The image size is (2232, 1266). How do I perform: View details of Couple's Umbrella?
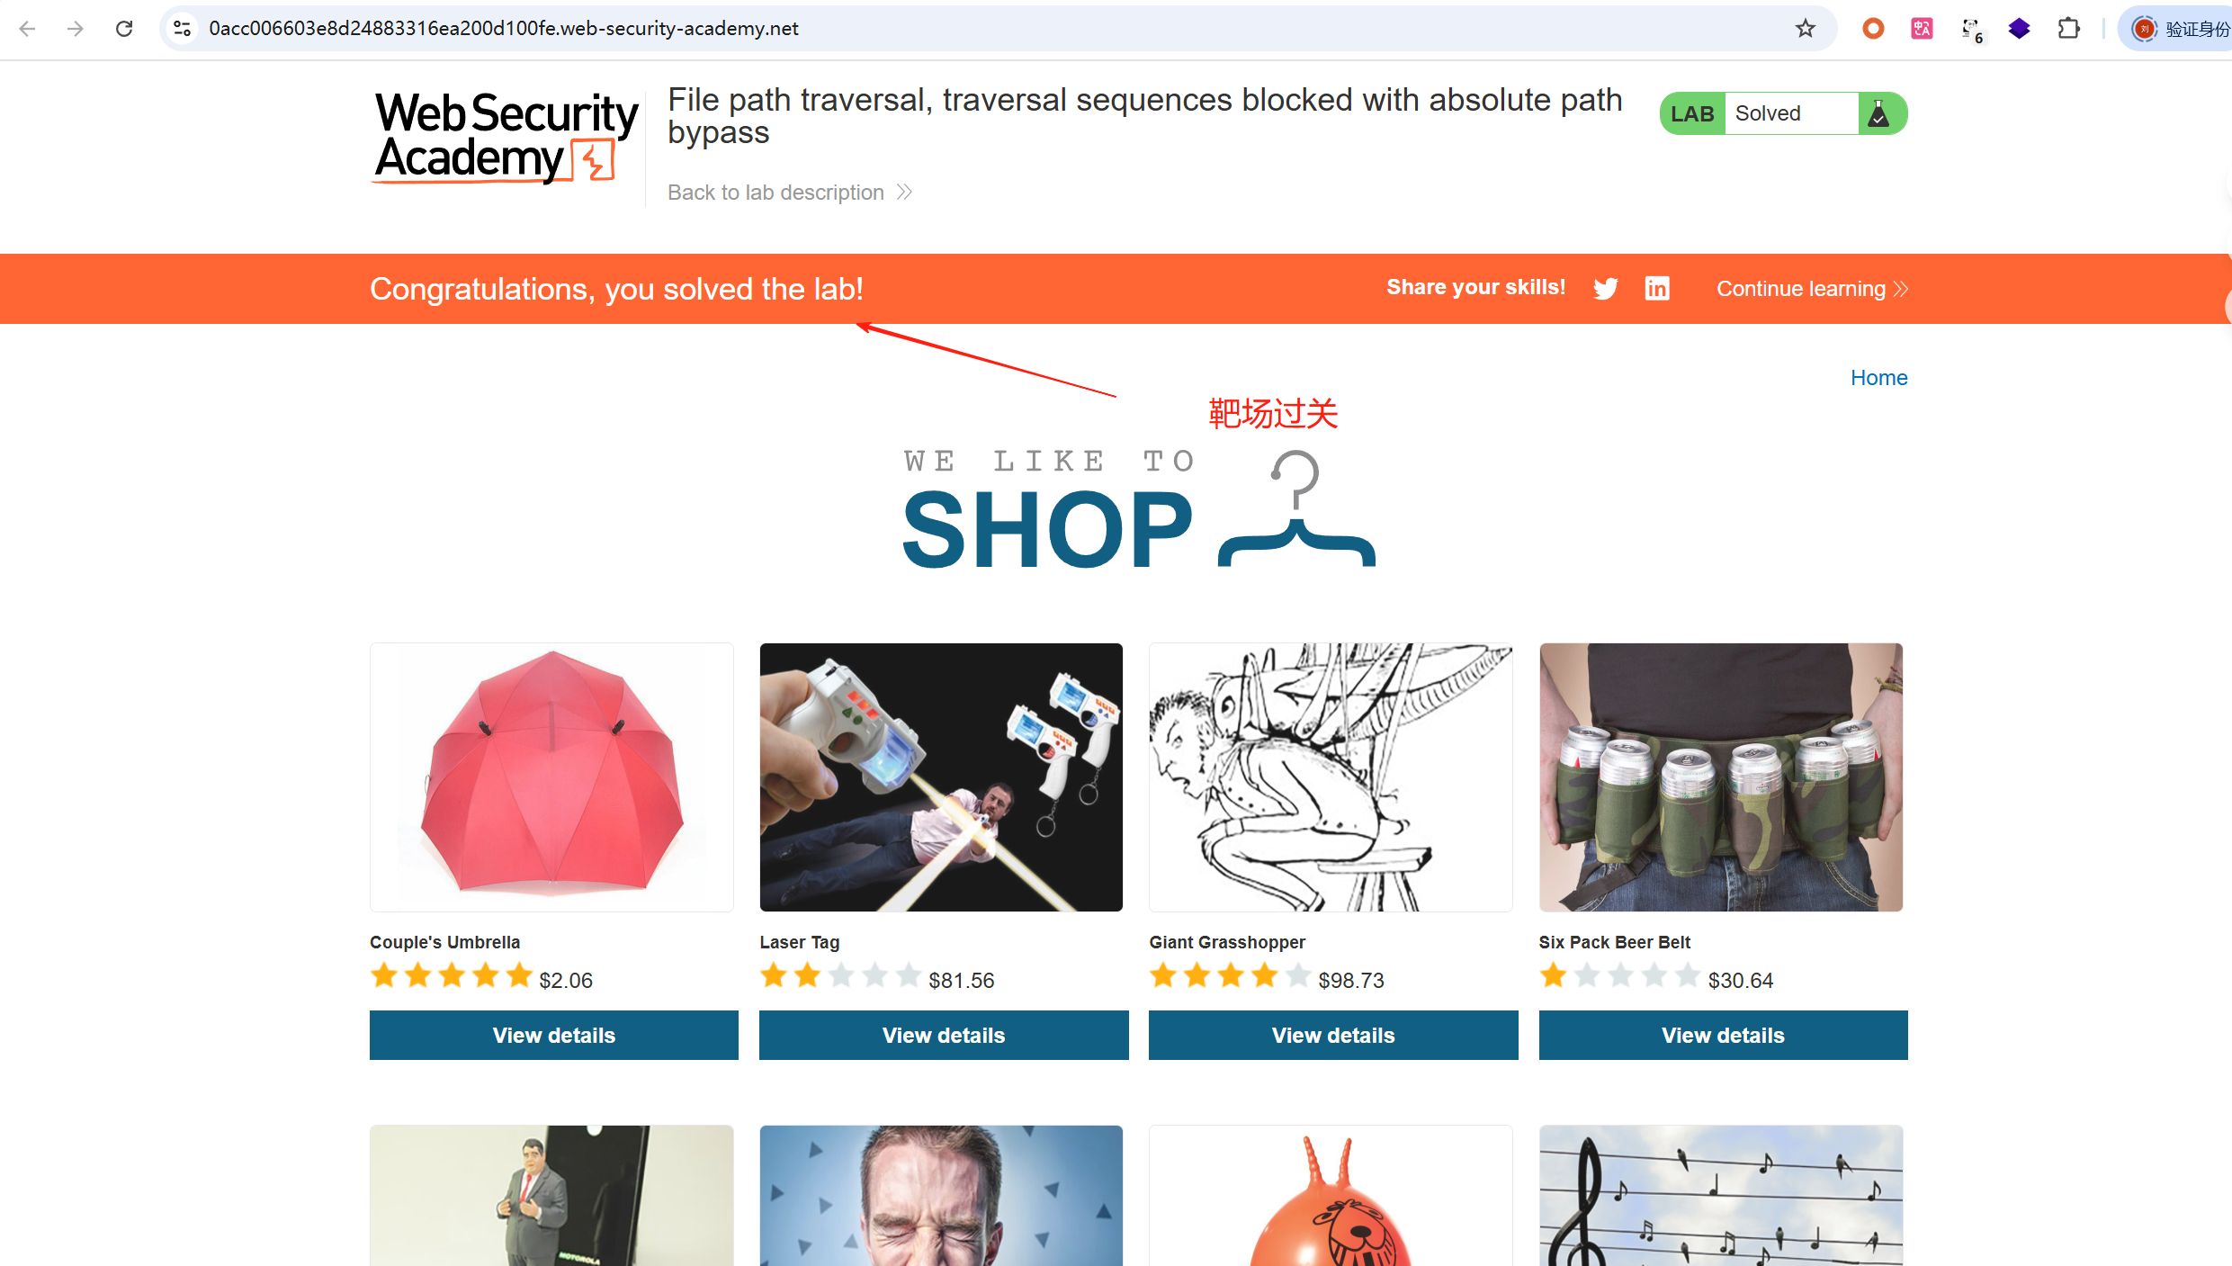[x=554, y=1035]
